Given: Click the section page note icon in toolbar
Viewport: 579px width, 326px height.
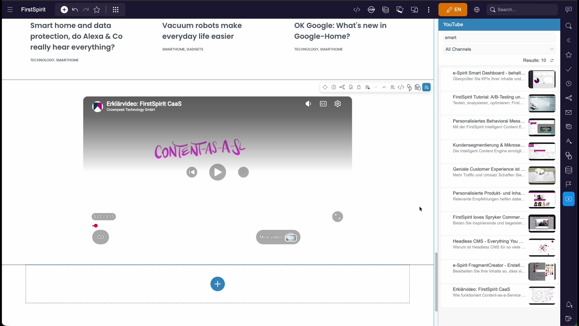Looking at the screenshot, I should tap(350, 87).
